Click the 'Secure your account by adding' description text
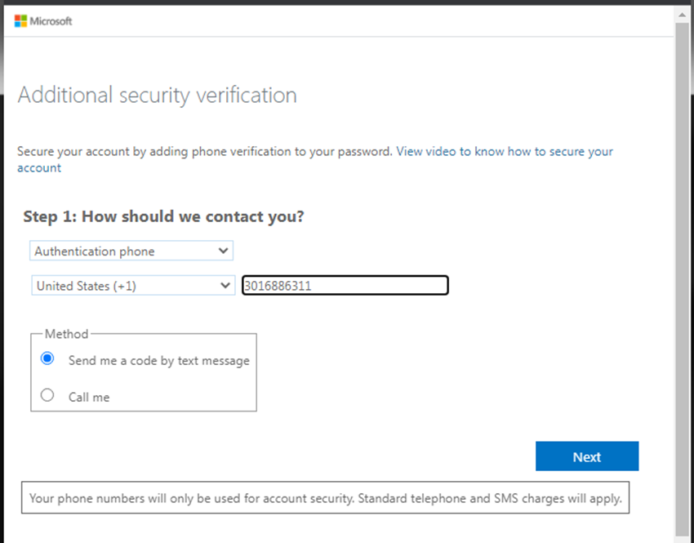The image size is (694, 543). tap(205, 152)
